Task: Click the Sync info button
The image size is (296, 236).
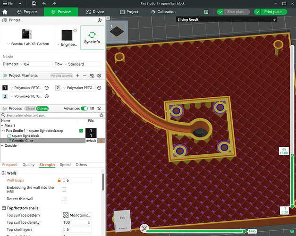Action: point(92,37)
